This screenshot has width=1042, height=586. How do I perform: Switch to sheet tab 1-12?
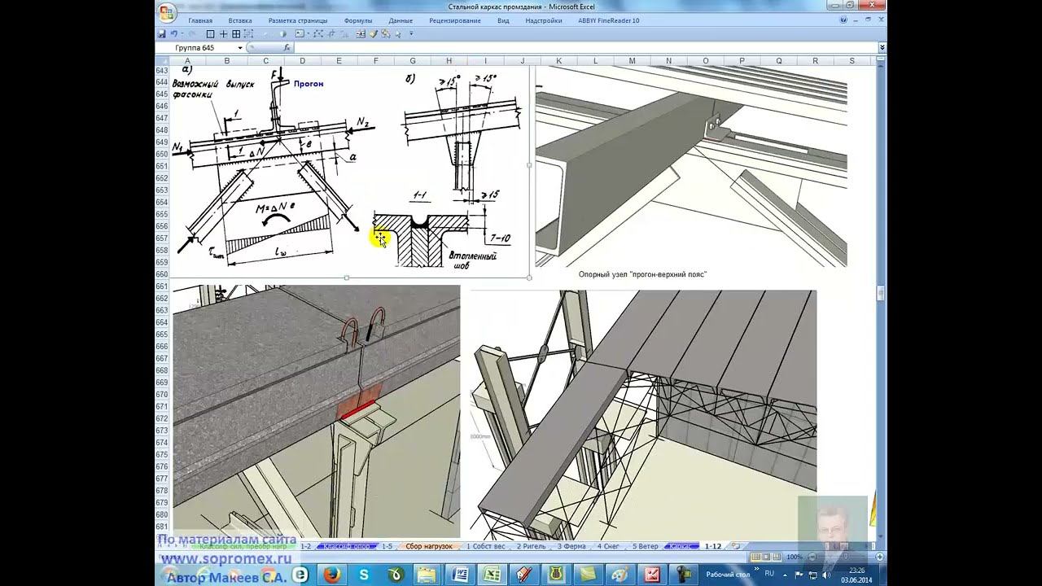pyautogui.click(x=713, y=546)
